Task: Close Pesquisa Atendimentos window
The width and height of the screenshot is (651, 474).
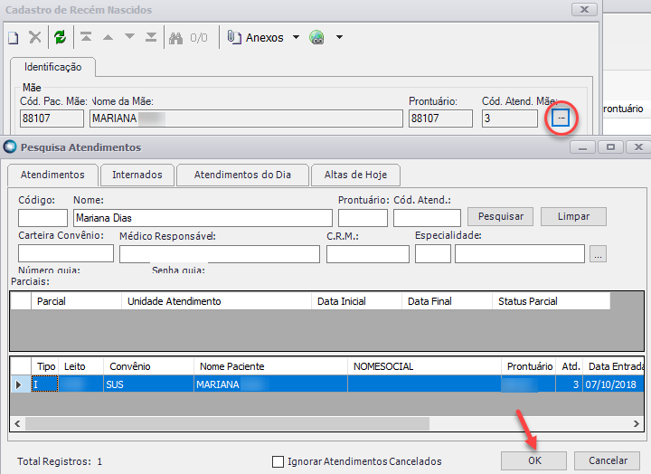Action: (x=638, y=147)
